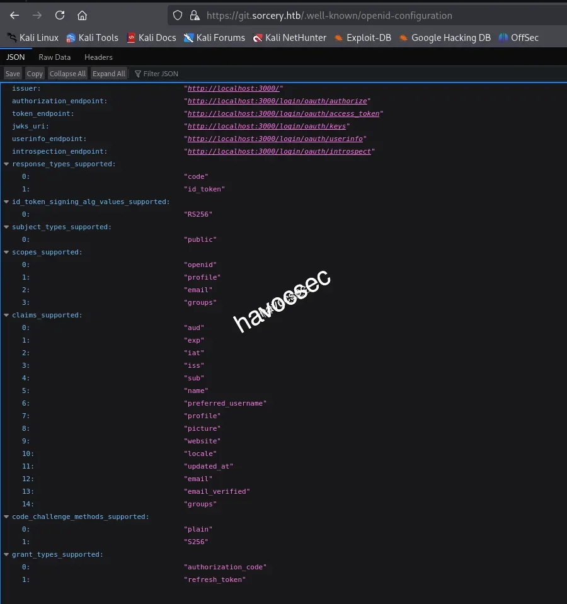Image resolution: width=567 pixels, height=604 pixels.
Task: Click the Save button
Action: (x=12, y=73)
